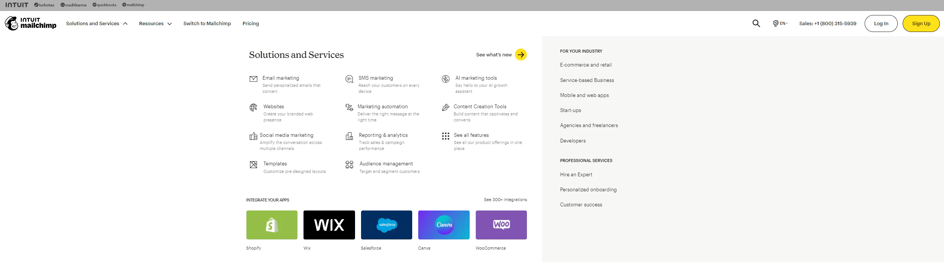944x262 pixels.
Task: Open the Canva integration tile
Action: click(444, 225)
